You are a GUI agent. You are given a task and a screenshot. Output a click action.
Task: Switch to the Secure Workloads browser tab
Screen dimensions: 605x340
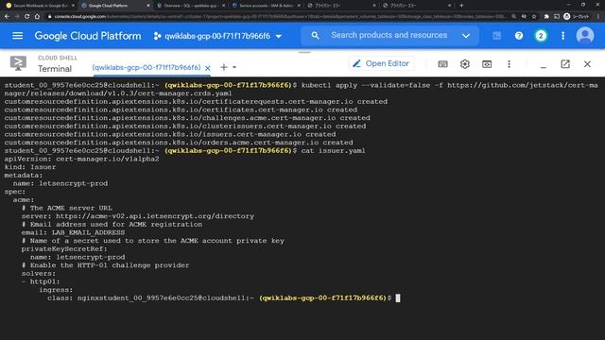[x=40, y=6]
